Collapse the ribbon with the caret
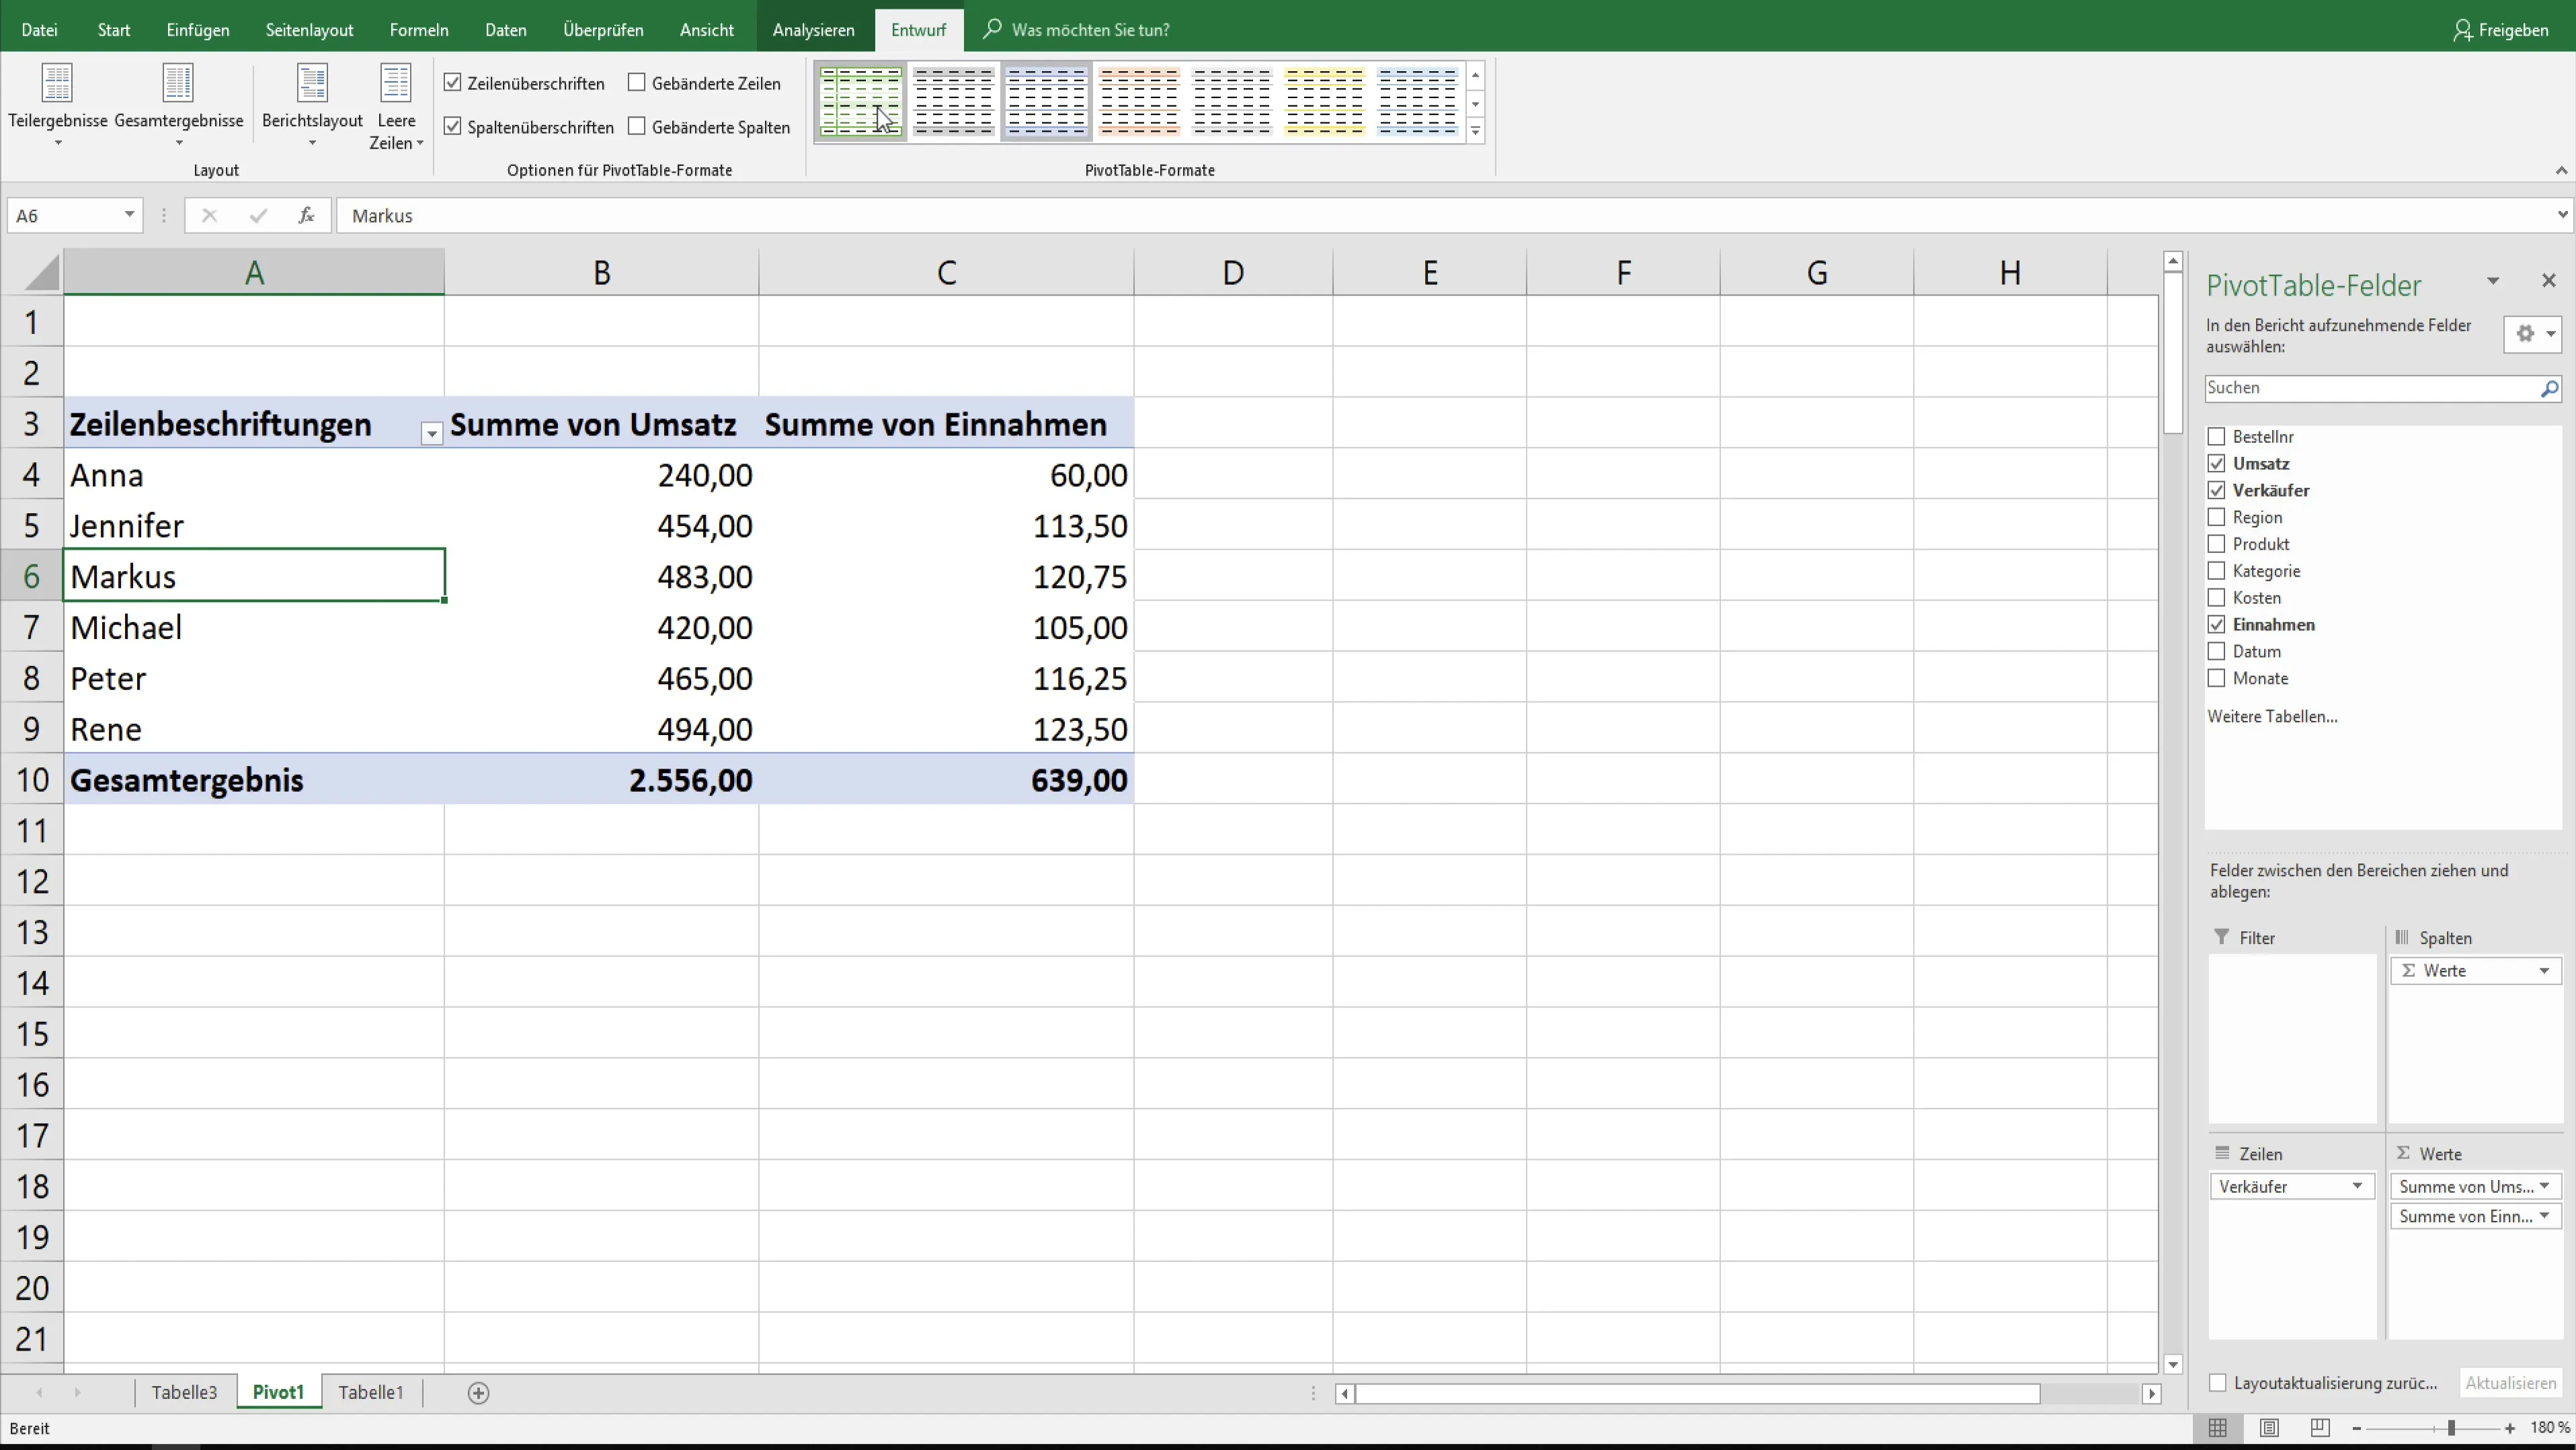This screenshot has width=2576, height=1450. 2561,170
